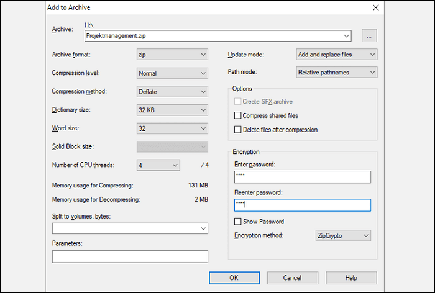Click the Cancel button
The image size is (435, 293).
pyautogui.click(x=293, y=277)
